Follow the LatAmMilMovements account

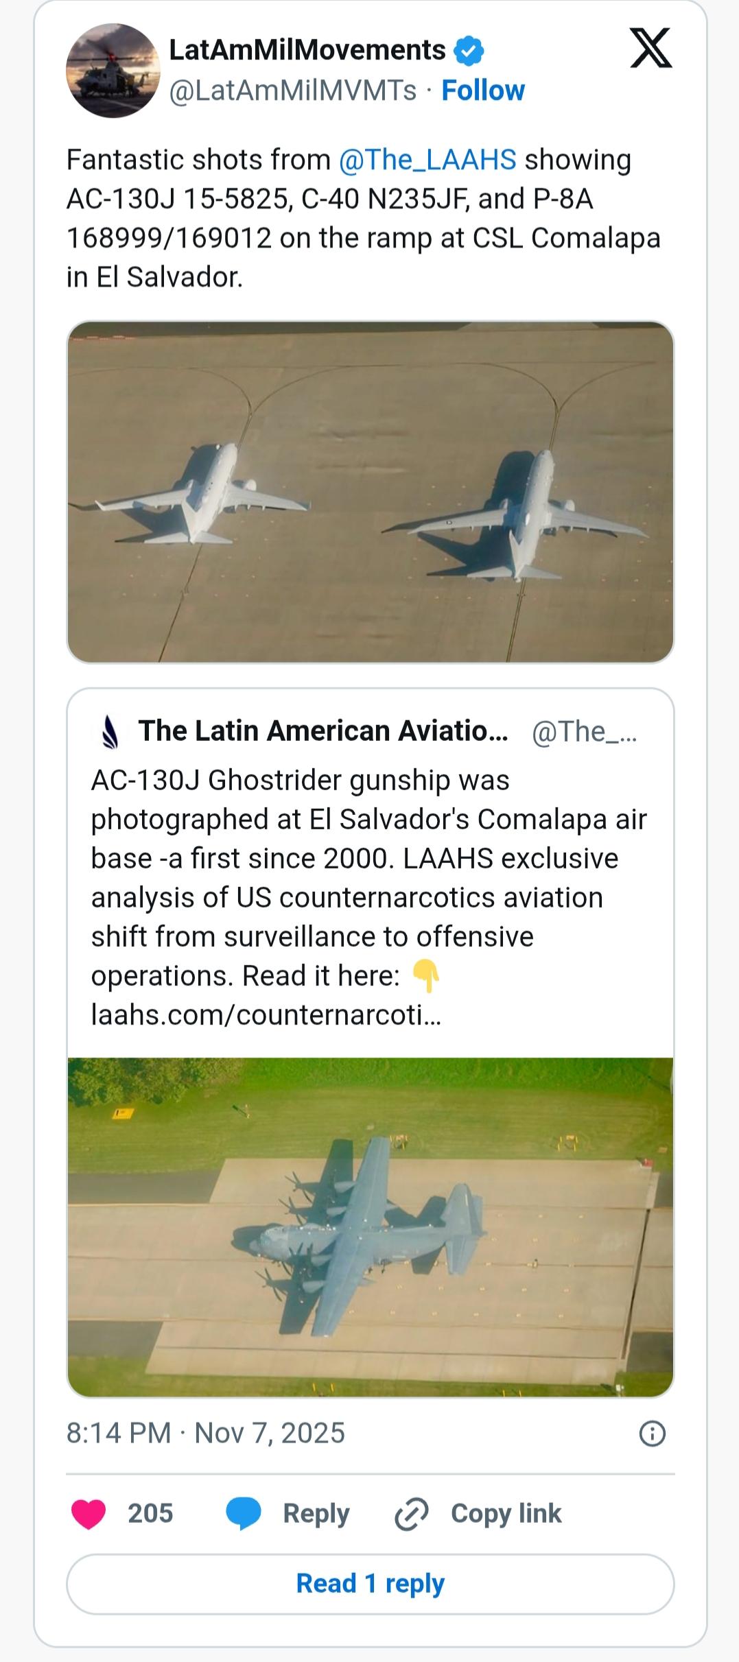[483, 91]
